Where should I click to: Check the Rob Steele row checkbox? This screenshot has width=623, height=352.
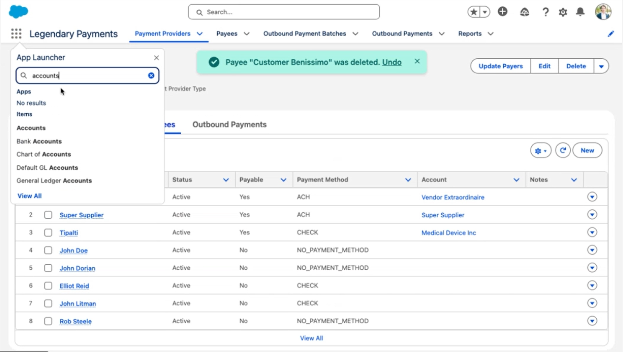(48, 321)
